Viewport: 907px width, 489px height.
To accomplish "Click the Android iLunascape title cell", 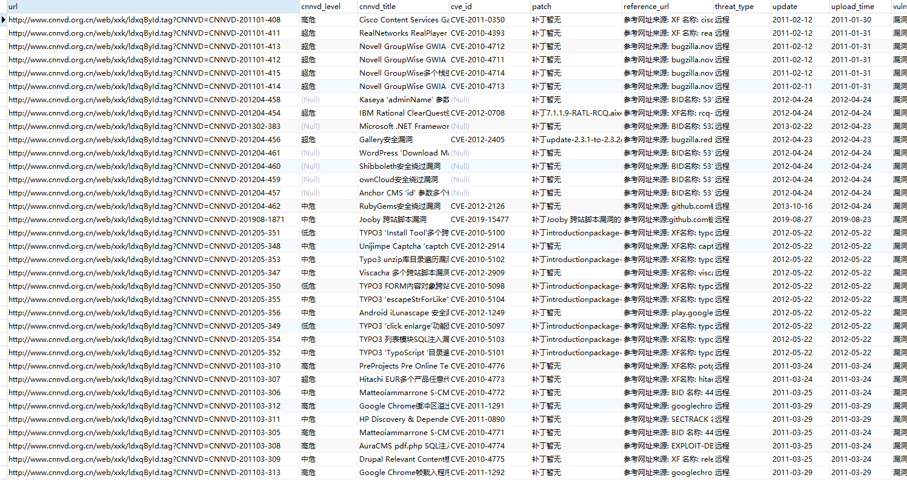I will point(404,313).
